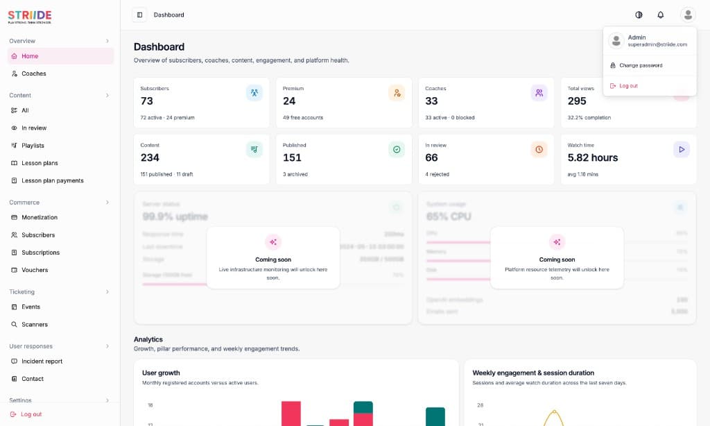Collapse the Commerce section chevron
Screen dimensions: 710x426
[x=107, y=202]
